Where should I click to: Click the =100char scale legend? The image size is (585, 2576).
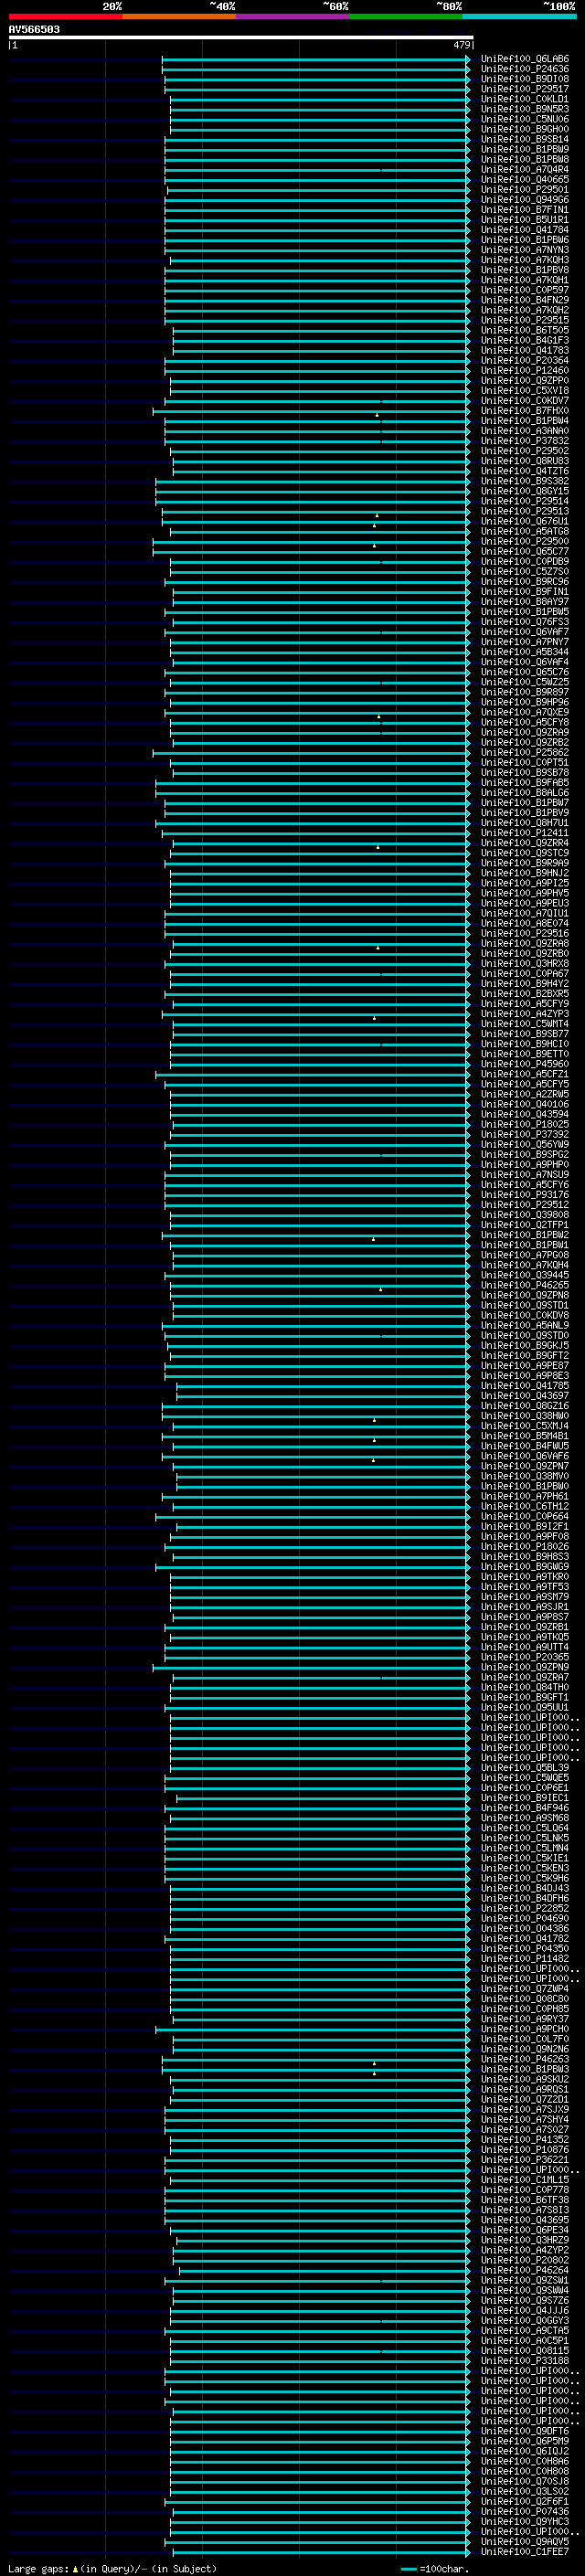coord(435,2568)
